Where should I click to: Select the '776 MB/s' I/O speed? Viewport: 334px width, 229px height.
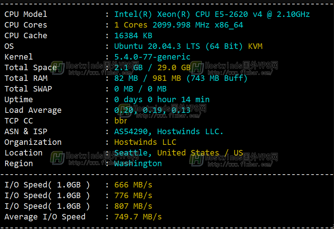133,195
